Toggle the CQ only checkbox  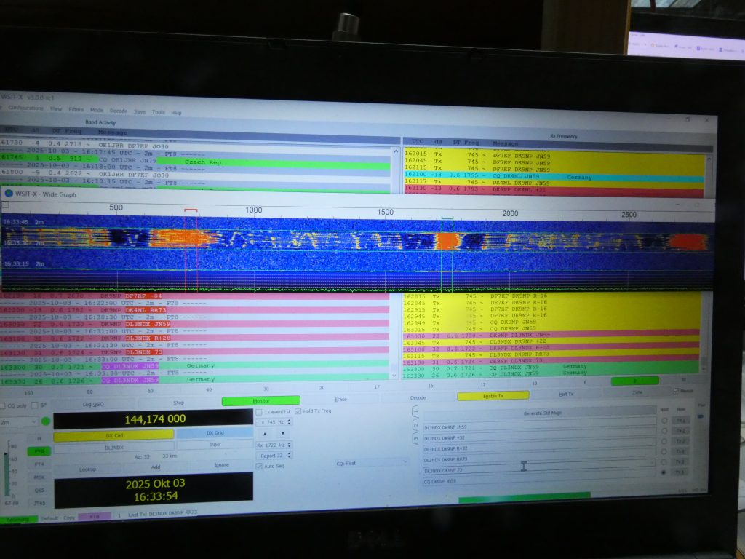(3, 405)
